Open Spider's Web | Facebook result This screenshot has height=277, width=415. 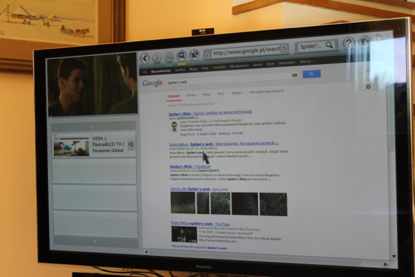(190, 167)
